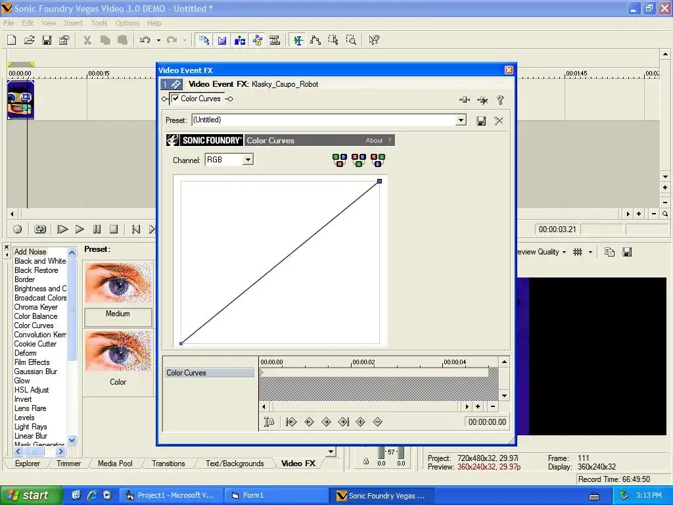Click the Stop transport button
673x505 pixels.
[x=114, y=229]
